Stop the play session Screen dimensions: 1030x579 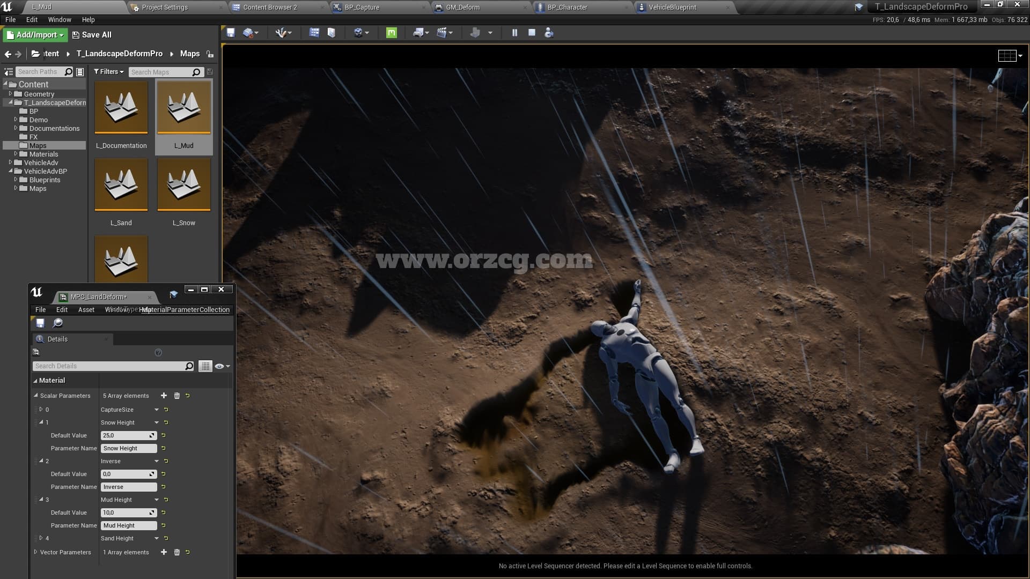click(x=532, y=33)
